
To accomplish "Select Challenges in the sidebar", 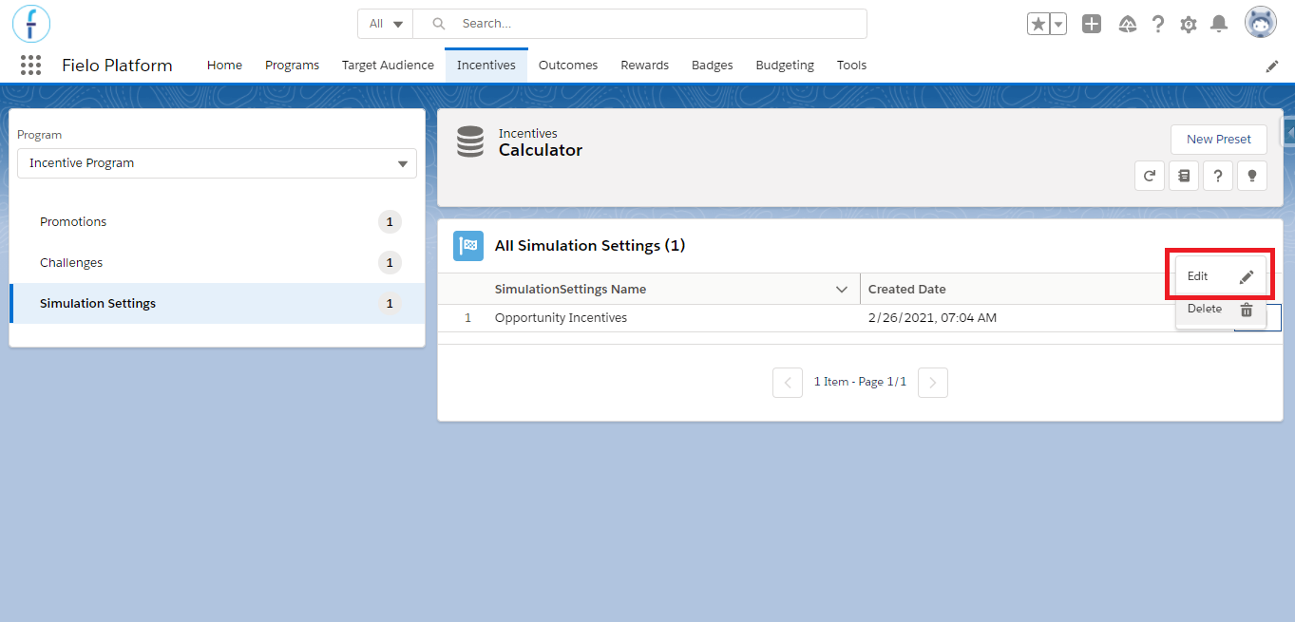I will 217,263.
